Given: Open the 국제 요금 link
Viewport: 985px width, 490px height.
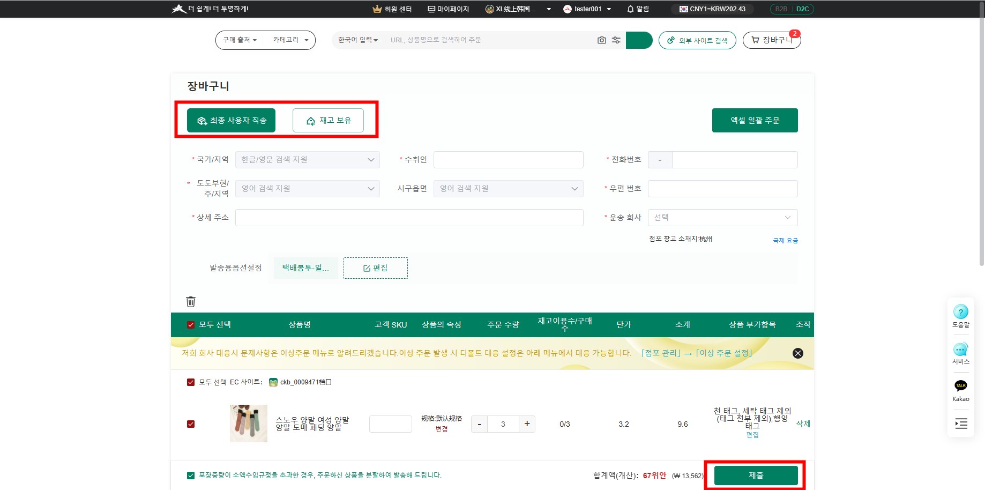Looking at the screenshot, I should click(x=785, y=241).
